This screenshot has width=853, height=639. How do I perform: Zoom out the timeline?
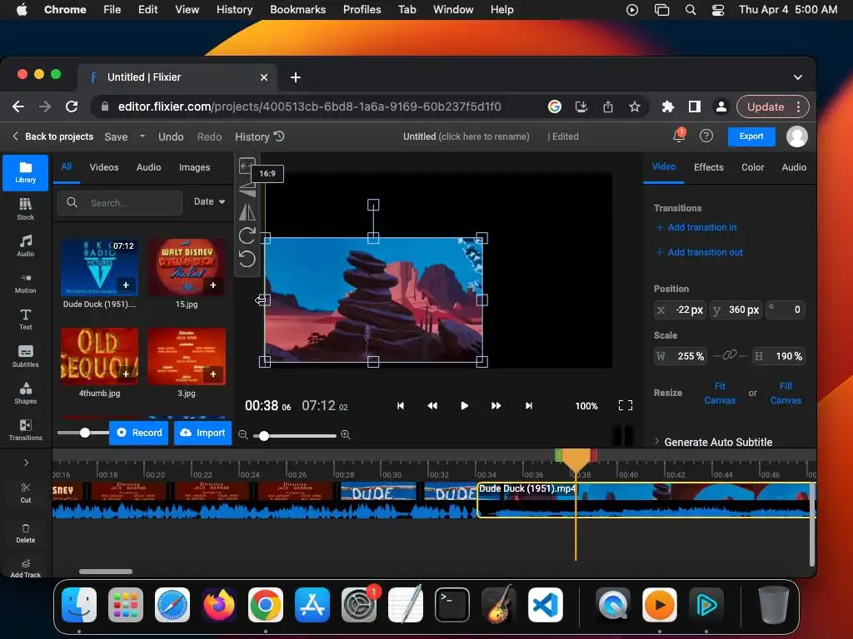(243, 434)
